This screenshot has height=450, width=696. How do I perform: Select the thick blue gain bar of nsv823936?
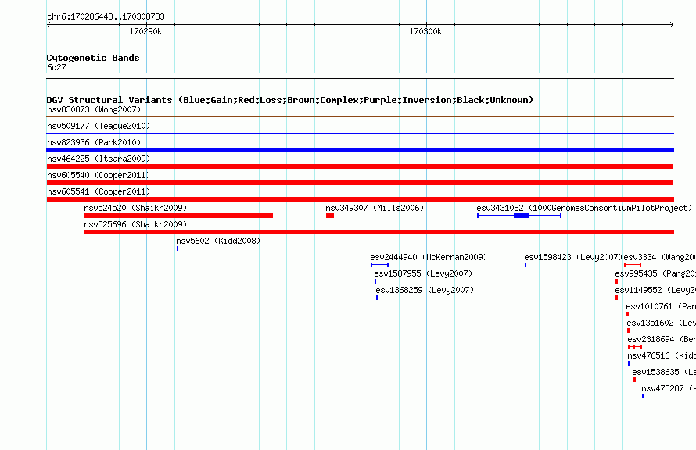click(360, 150)
